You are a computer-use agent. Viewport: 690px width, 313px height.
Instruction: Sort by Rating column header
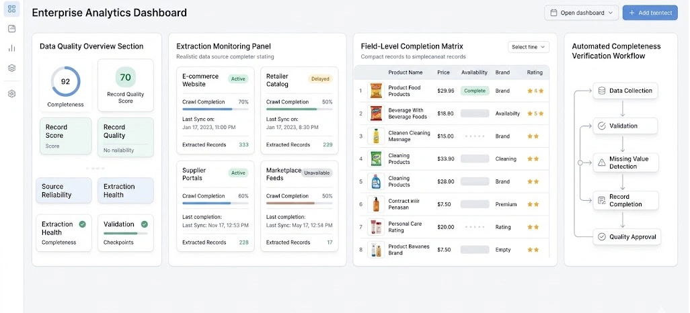tap(535, 73)
